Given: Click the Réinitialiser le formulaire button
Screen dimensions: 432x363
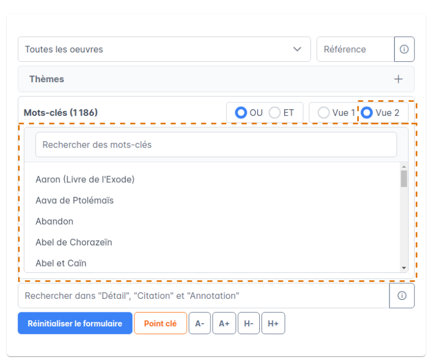Looking at the screenshot, I should [x=75, y=324].
